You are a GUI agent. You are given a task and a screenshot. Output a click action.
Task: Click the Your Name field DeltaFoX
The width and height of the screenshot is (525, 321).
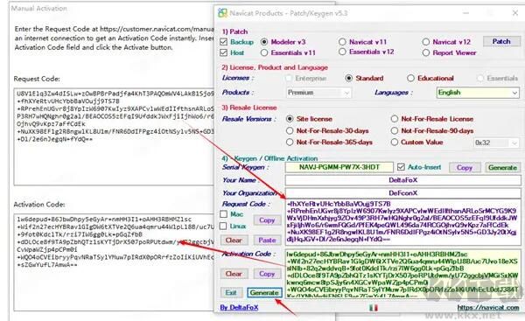403,180
